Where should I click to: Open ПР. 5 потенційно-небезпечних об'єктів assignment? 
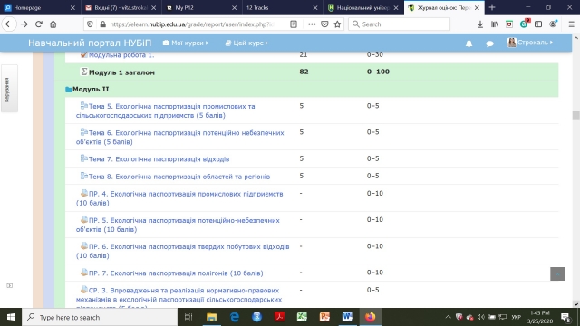178,225
